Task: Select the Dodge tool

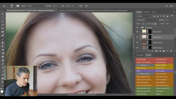Action: point(2,61)
